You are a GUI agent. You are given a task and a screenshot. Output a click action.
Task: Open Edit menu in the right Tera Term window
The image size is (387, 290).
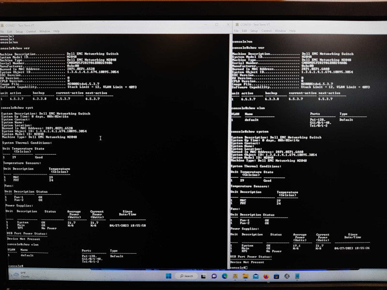pyautogui.click(x=244, y=31)
